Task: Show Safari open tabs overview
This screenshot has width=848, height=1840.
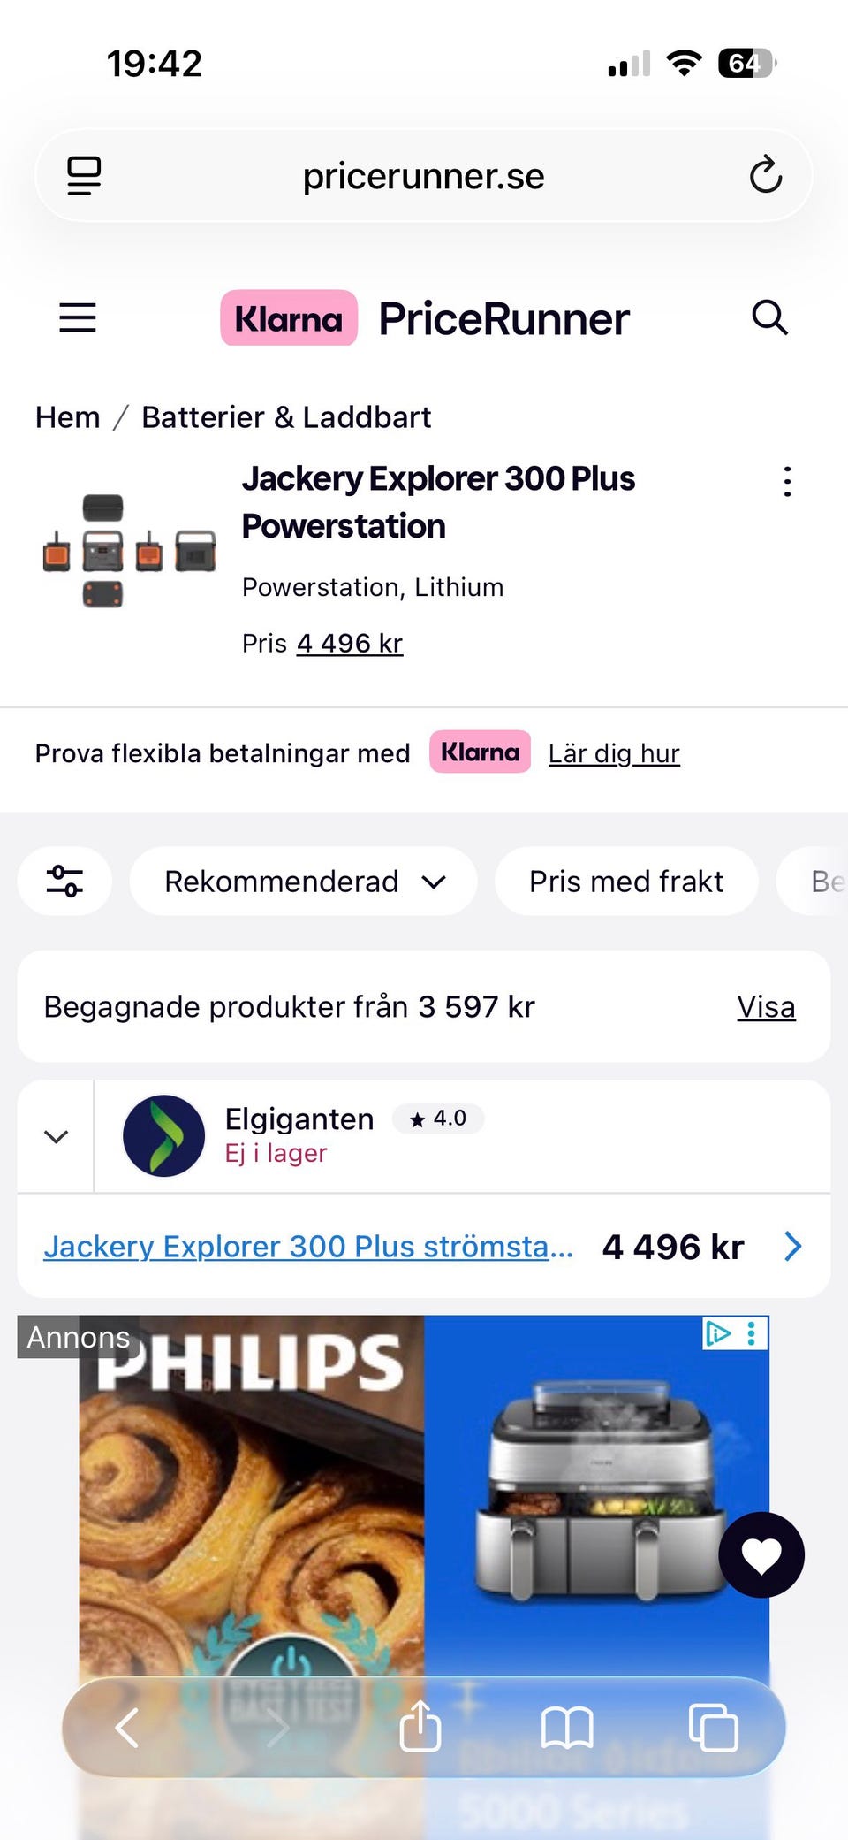Action: click(x=713, y=1726)
